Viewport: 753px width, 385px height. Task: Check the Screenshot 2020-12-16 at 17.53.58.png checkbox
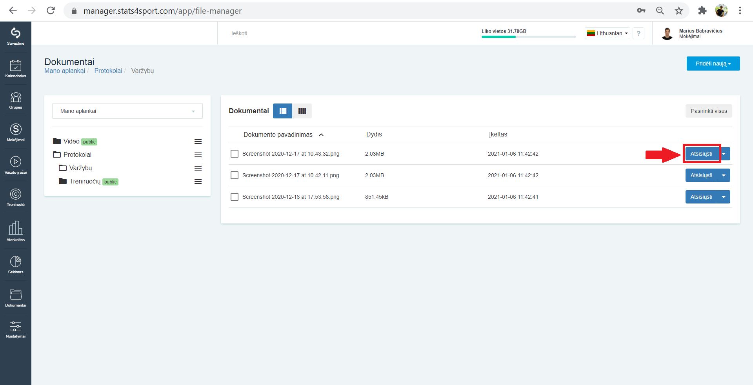pos(235,197)
